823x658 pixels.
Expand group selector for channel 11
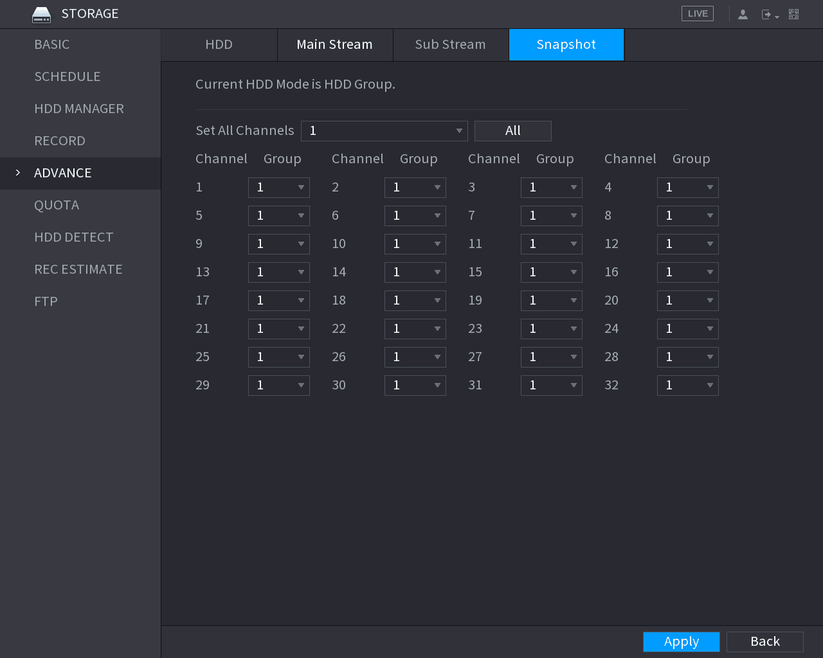click(x=552, y=244)
